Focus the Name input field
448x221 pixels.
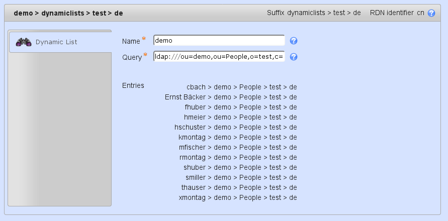219,41
